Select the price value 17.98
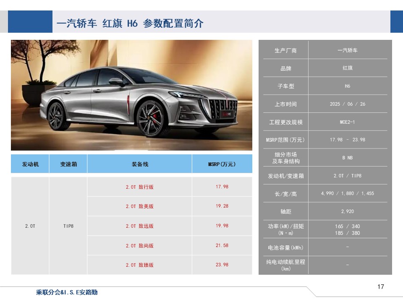The height and width of the screenshot is (302, 403). coord(222,187)
